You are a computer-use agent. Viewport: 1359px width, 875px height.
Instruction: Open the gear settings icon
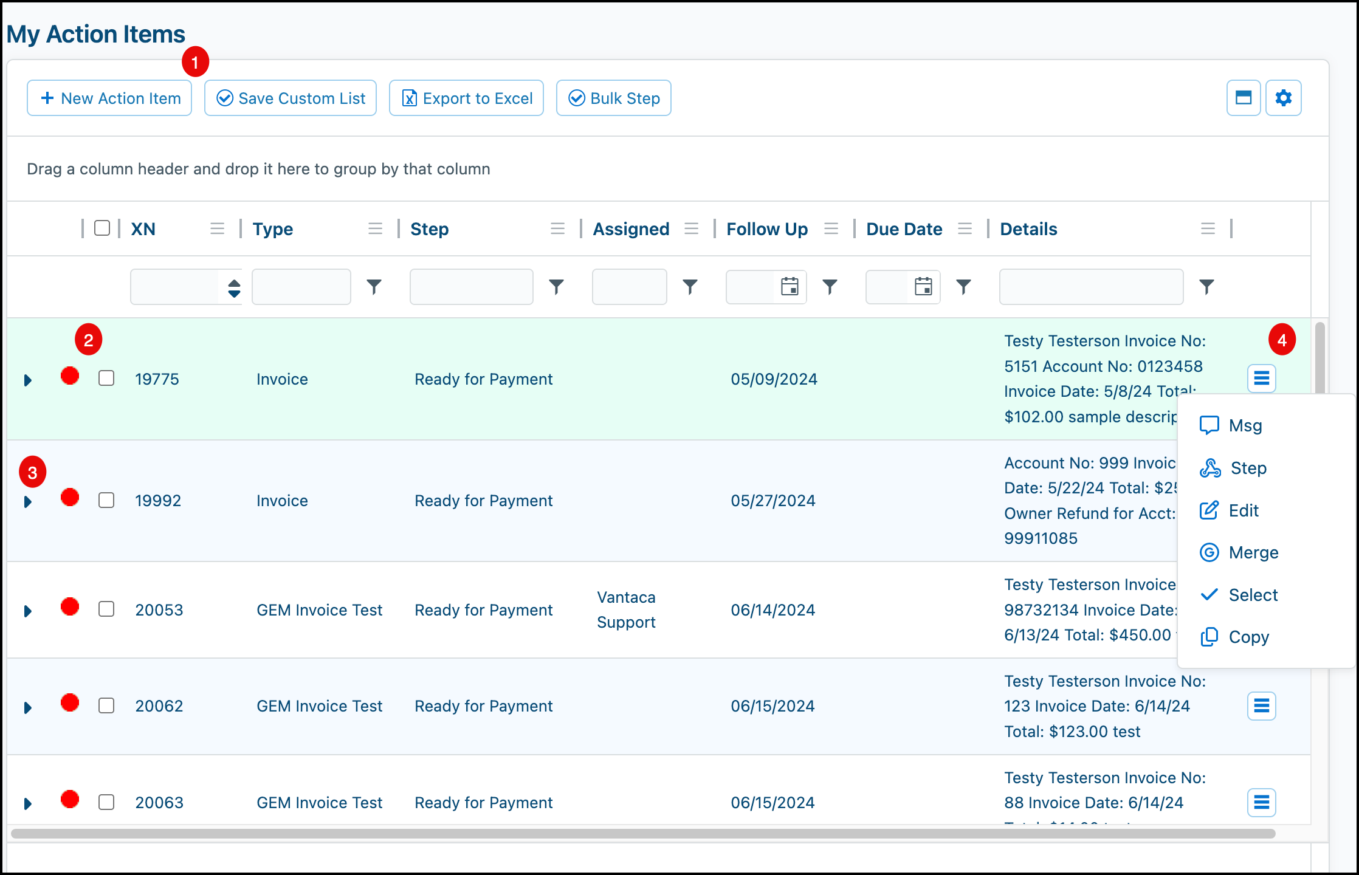coord(1284,98)
